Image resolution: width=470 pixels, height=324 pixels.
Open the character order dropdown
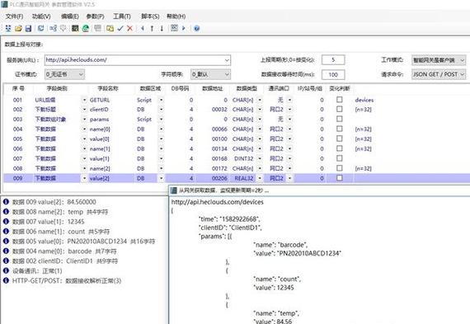211,74
